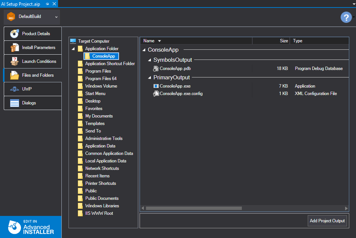
Task: Collapse the PrimaryOutput group
Action: [150, 77]
